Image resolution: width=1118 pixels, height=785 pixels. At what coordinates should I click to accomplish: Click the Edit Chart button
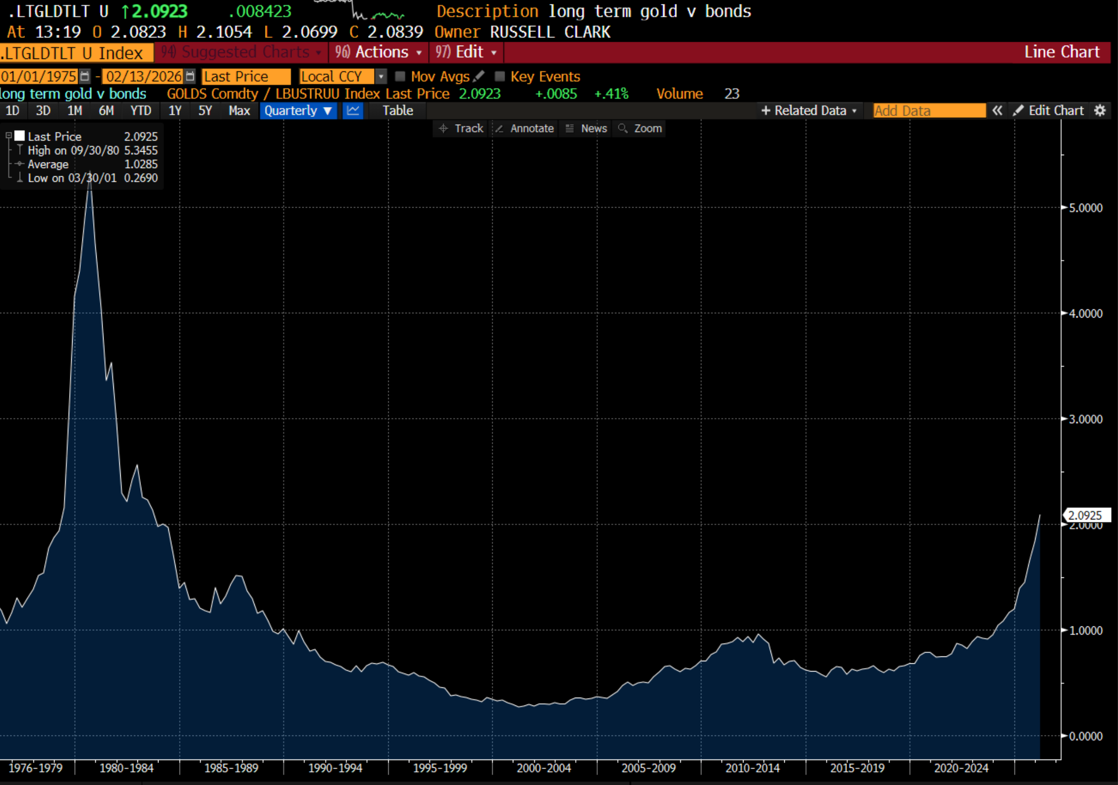click(x=1049, y=111)
